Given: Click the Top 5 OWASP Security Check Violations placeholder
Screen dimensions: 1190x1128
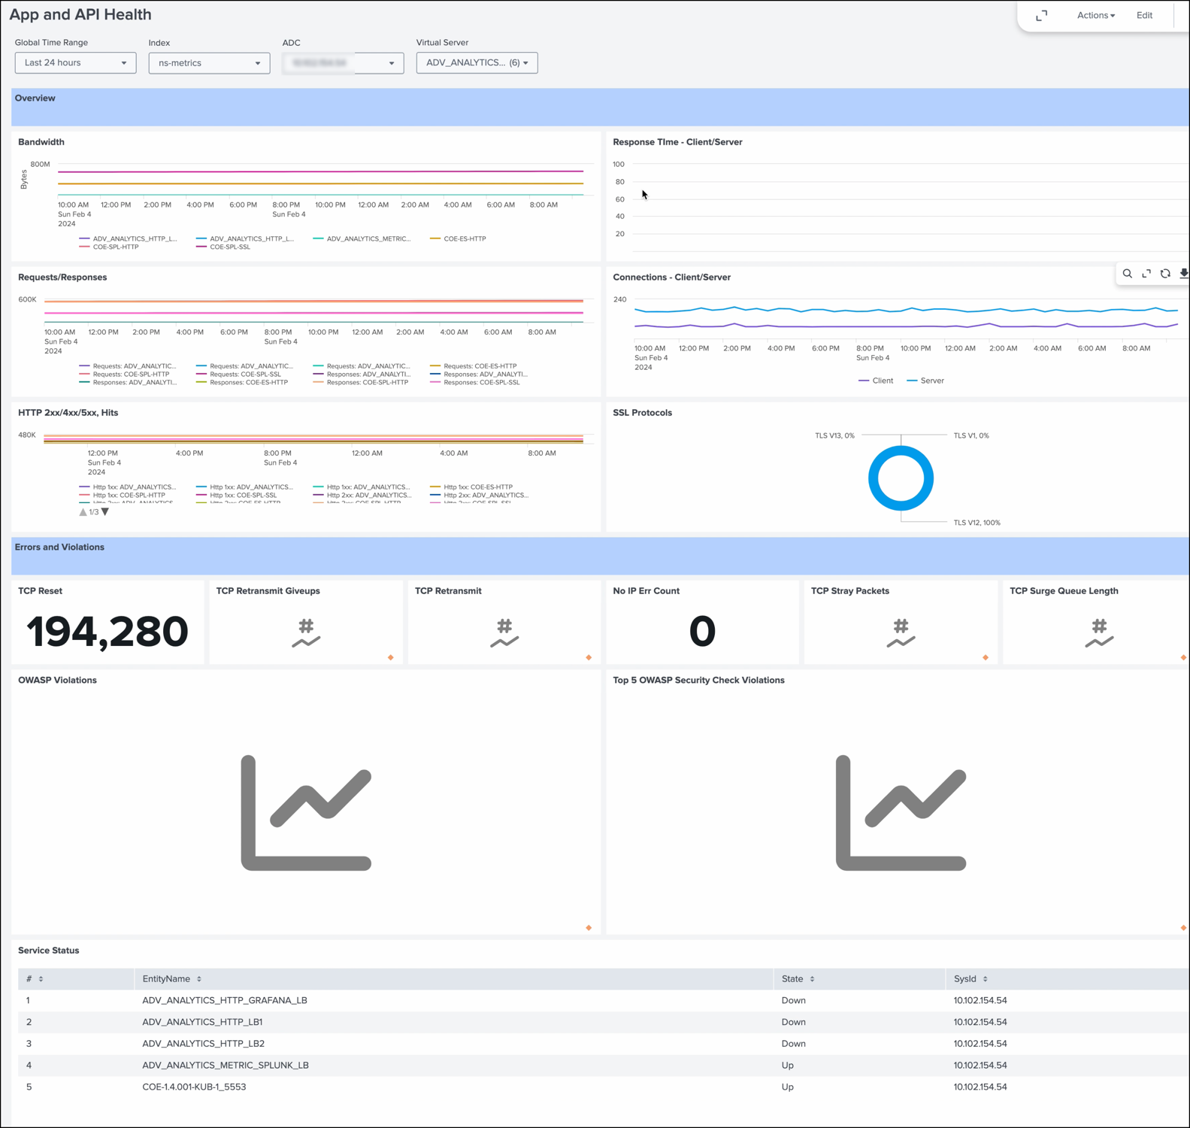Looking at the screenshot, I should pyautogui.click(x=901, y=813).
